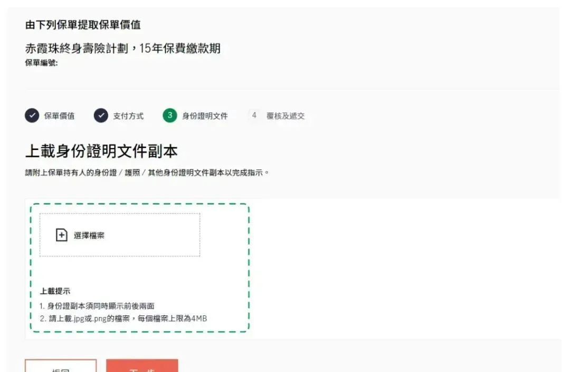Click the checkmark icon for 保單價值 step
The height and width of the screenshot is (372, 570).
coord(32,115)
